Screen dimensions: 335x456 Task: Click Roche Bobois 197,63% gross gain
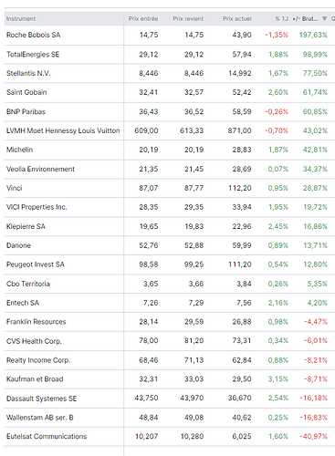pos(313,35)
